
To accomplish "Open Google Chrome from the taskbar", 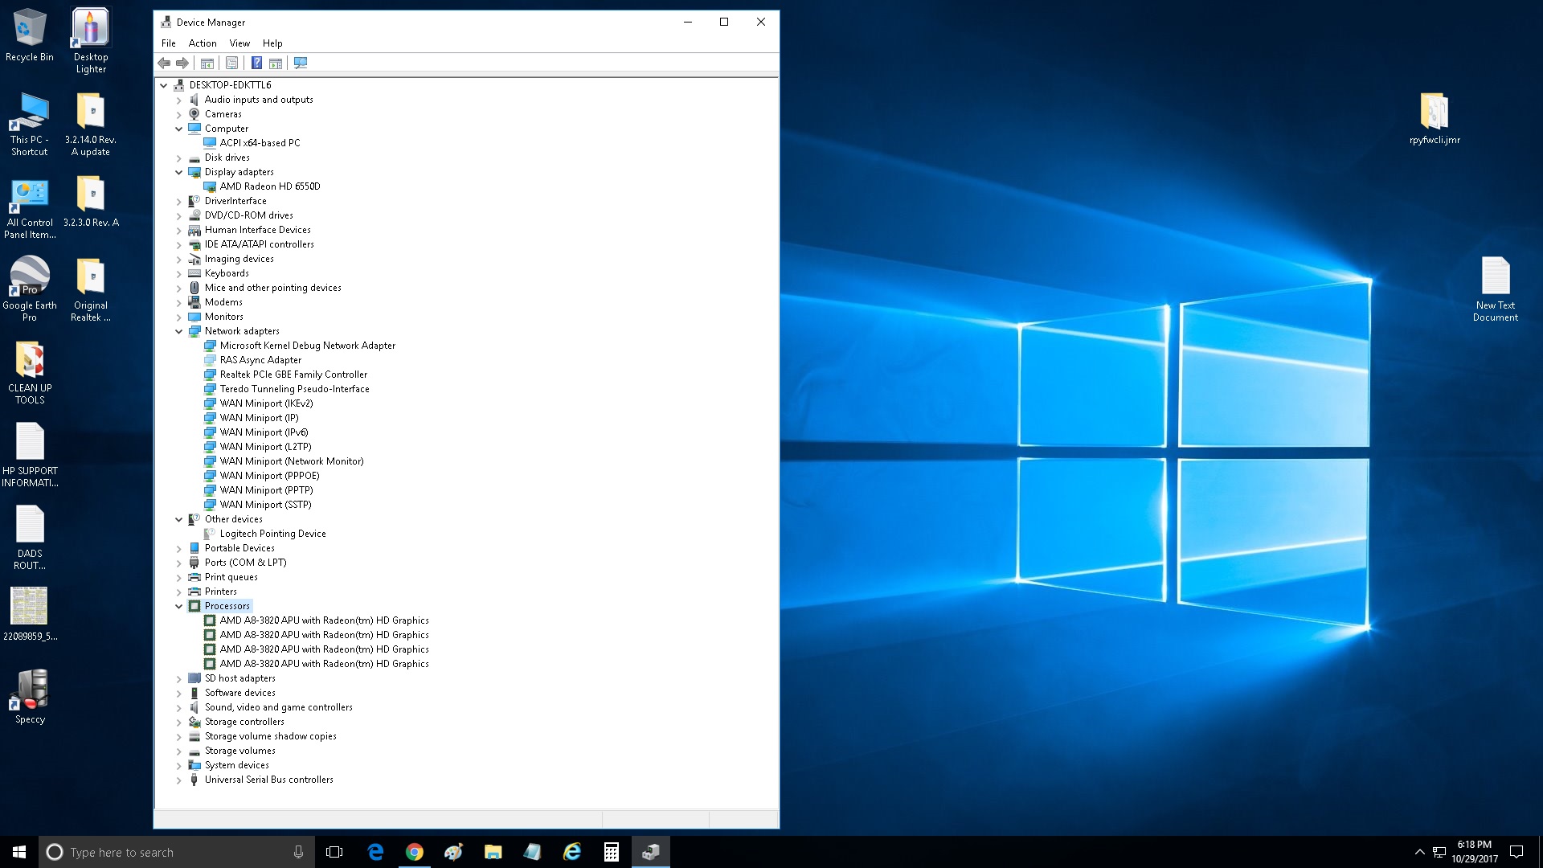I will 415,852.
